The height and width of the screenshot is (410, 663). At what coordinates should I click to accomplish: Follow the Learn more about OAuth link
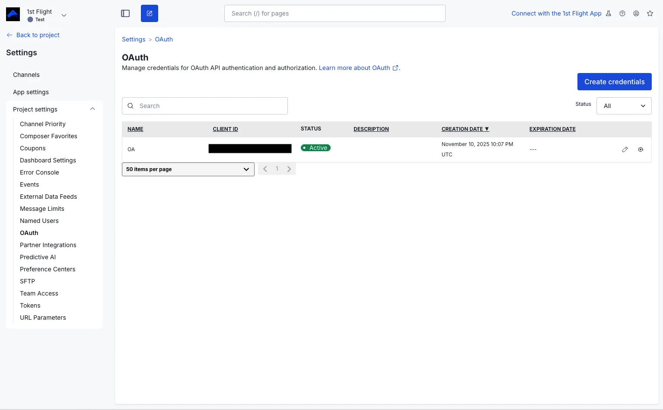[354, 68]
